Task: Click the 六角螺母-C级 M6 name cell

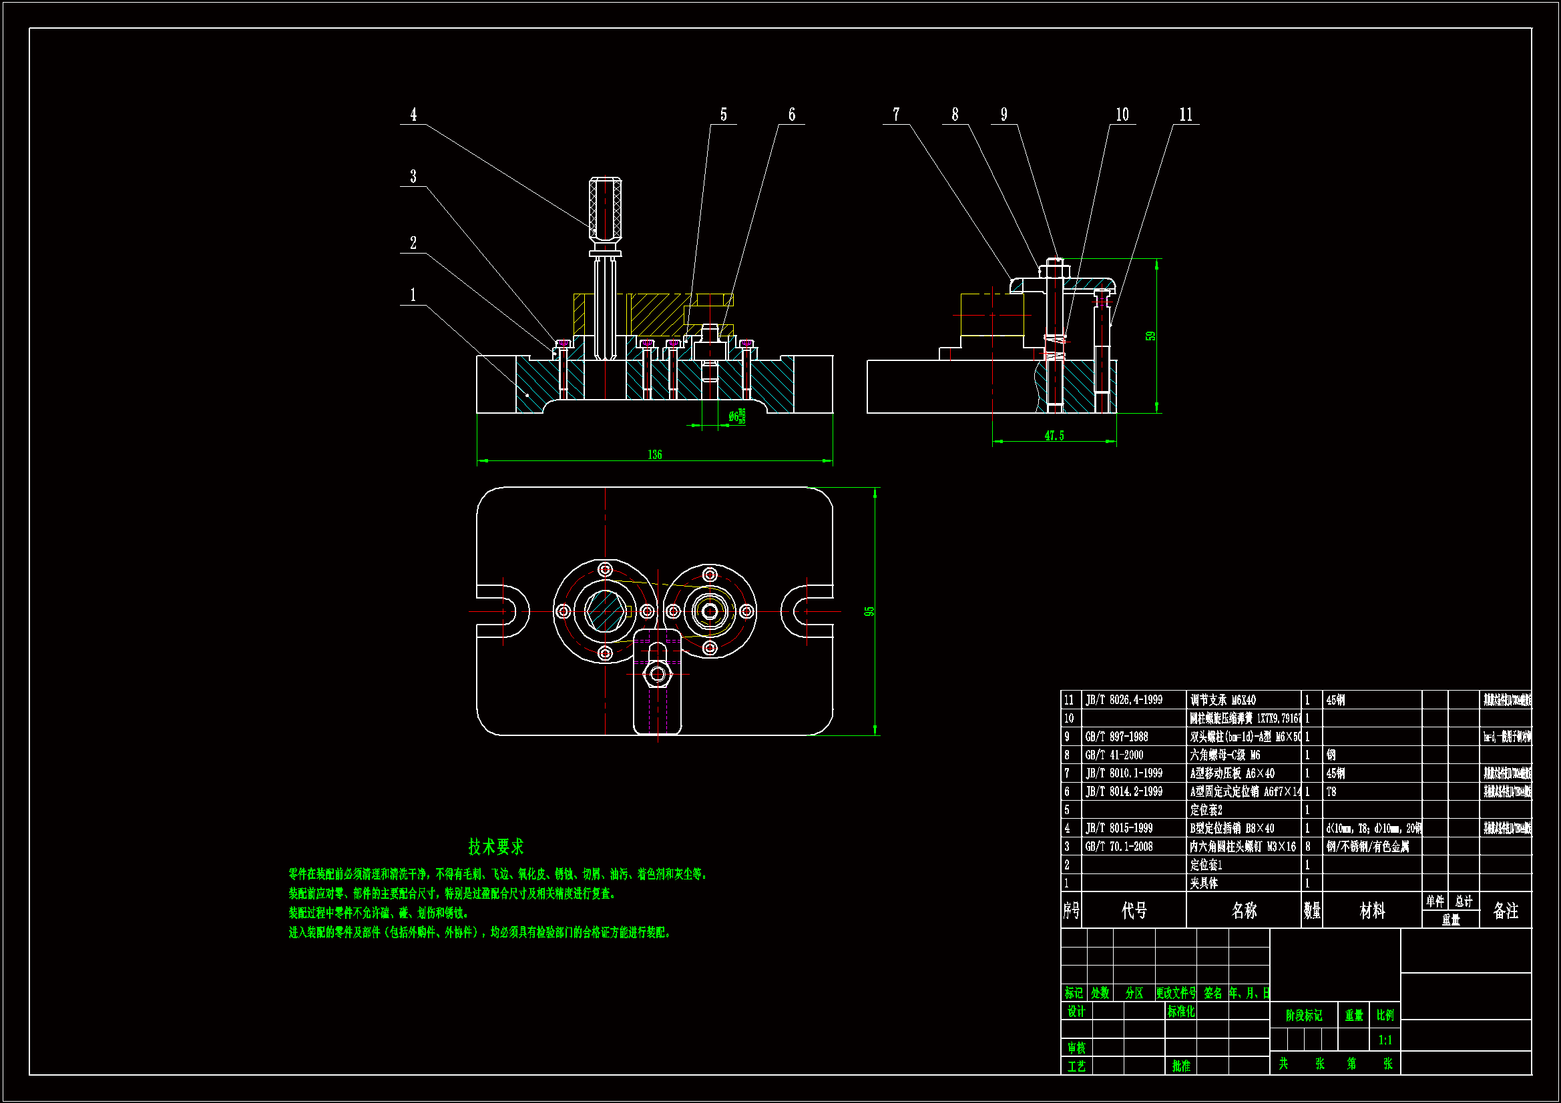Action: pyautogui.click(x=1225, y=755)
